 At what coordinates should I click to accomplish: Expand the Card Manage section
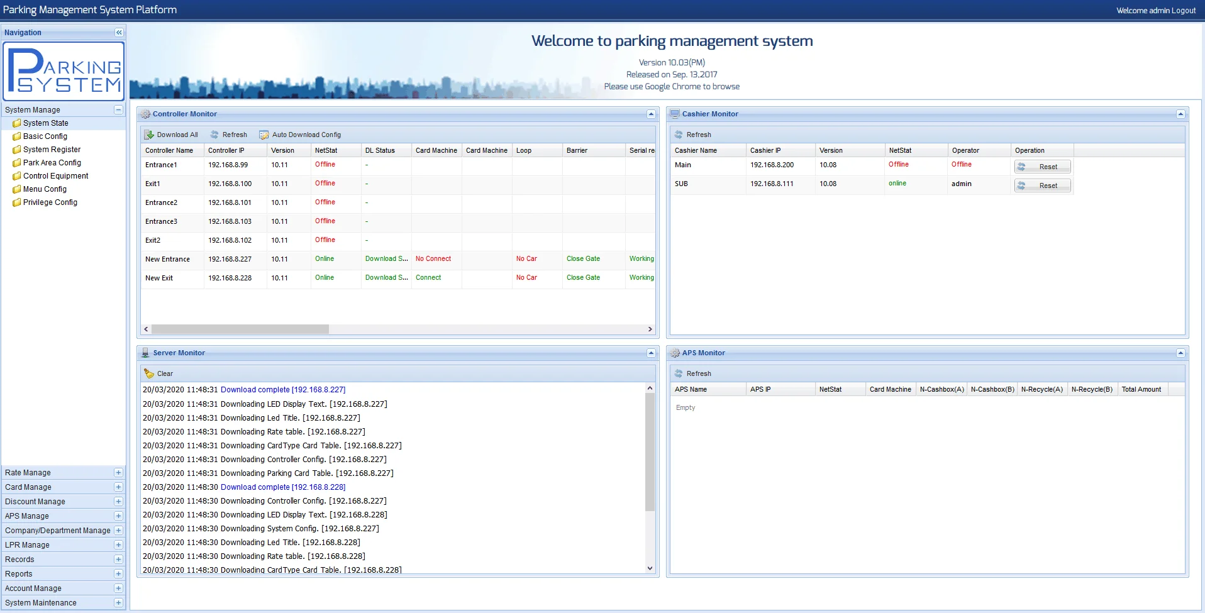[x=118, y=487]
